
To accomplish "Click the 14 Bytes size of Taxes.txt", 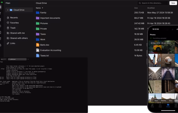I will pyautogui.click(x=138, y=56).
